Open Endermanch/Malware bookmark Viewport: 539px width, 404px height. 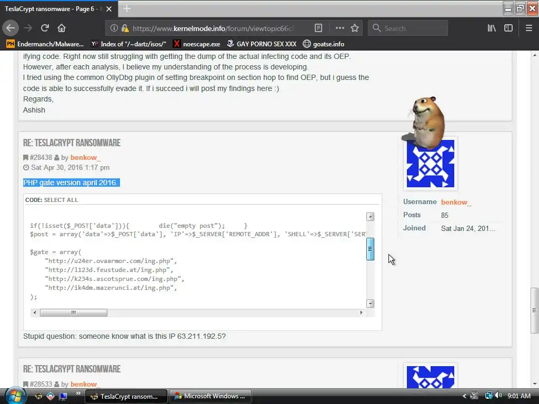click(x=45, y=44)
